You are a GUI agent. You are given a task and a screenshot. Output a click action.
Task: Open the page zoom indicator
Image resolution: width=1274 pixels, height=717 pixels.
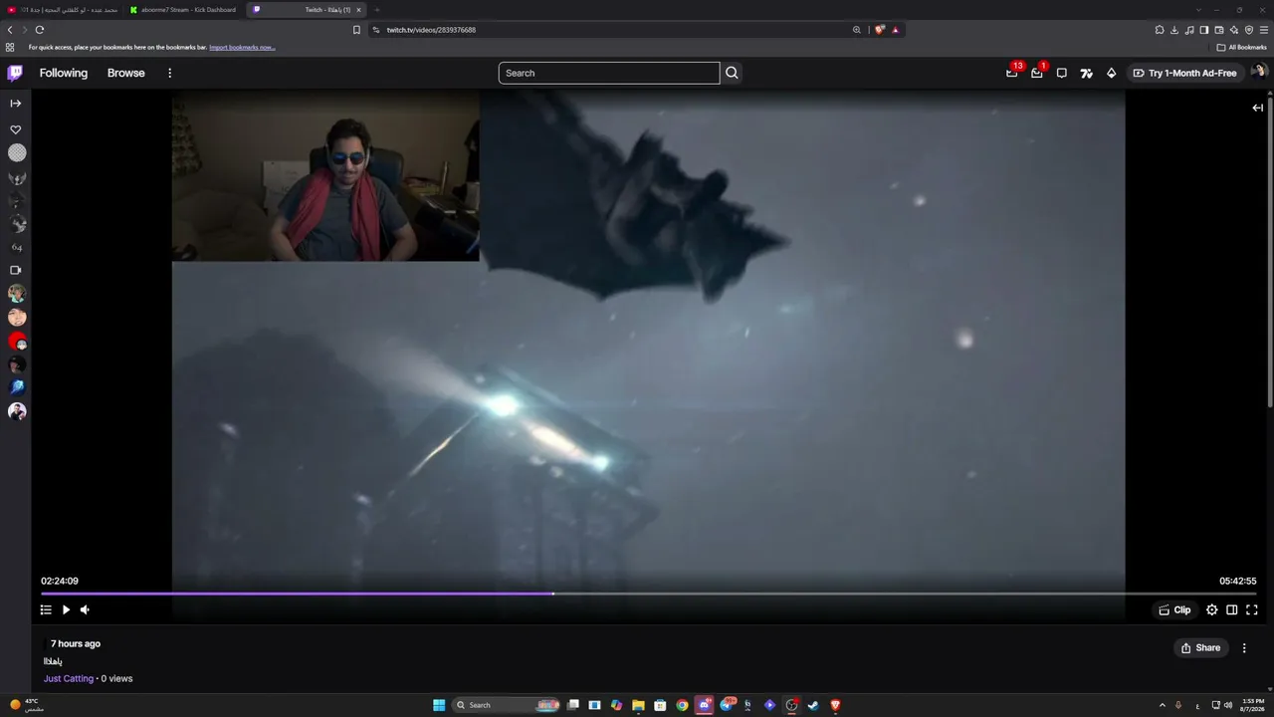point(856,30)
